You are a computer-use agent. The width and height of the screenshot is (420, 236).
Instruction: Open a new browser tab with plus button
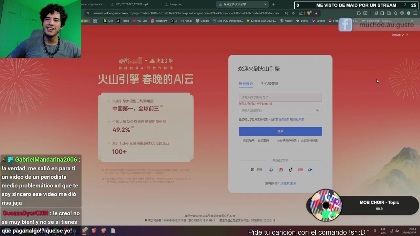click(x=273, y=4)
